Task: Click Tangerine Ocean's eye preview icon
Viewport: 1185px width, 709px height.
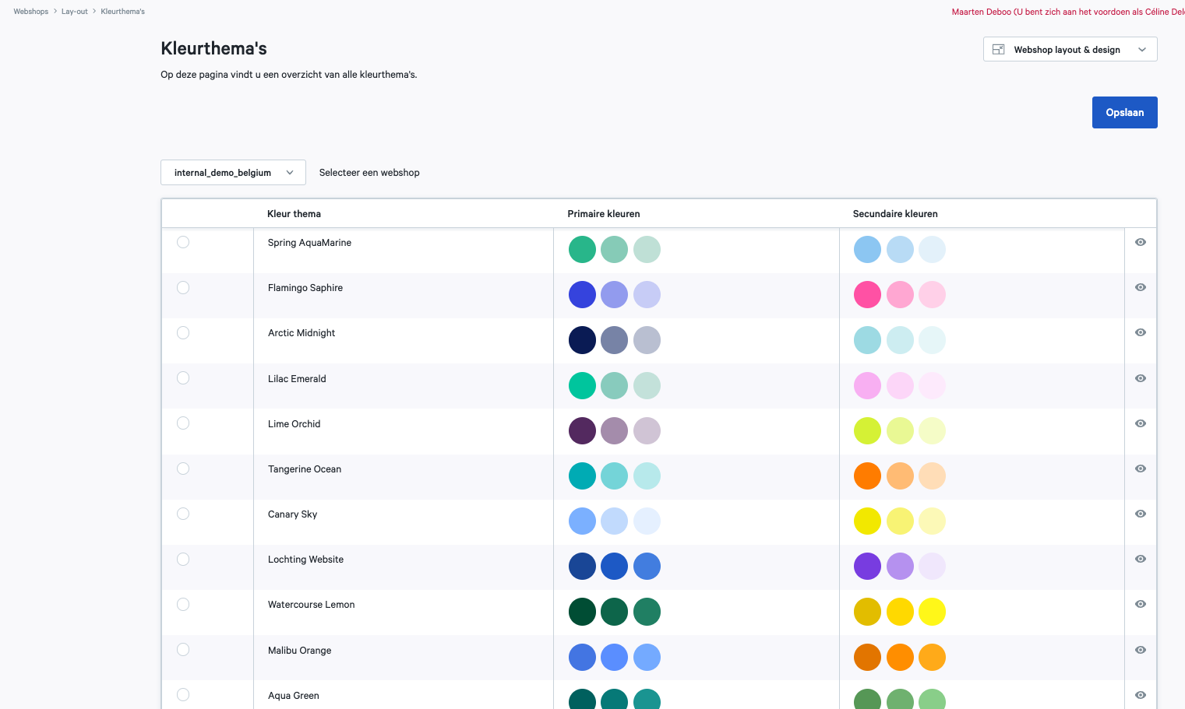Action: tap(1140, 469)
